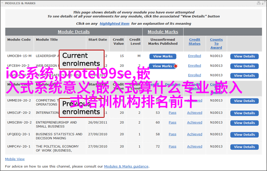The width and height of the screenshot is (267, 171).
Task: Click View Details for UFQEEQ-20-1
Action: [x=244, y=135]
